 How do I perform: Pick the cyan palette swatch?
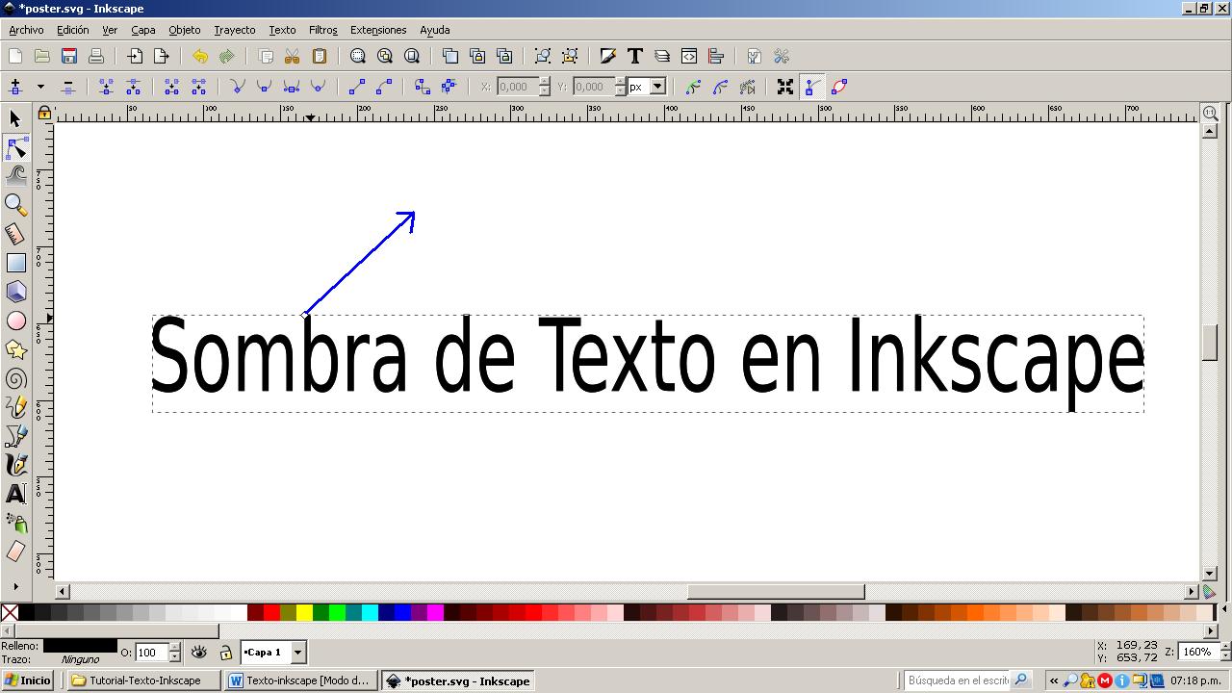370,612
